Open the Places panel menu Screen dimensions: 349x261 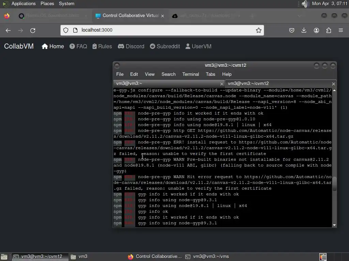47,3
